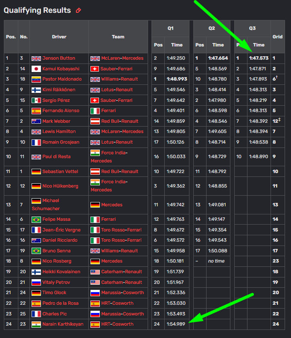Click the Italy flag in Vergne's Toro Rosso-Ferrari cell
The height and width of the screenshot is (338, 291).
95,230
